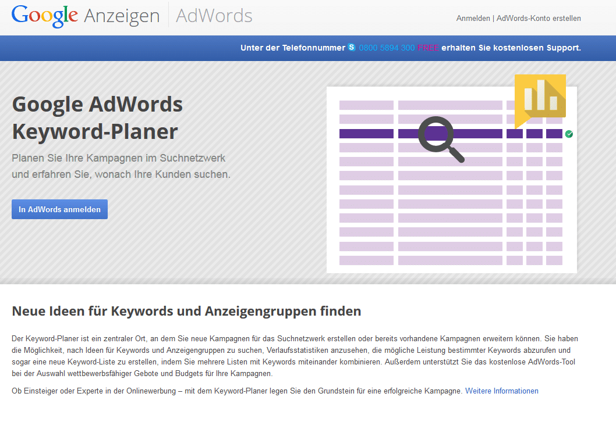The height and width of the screenshot is (447, 616).
Task: Click the magnifying glass illustration icon
Action: click(441, 139)
